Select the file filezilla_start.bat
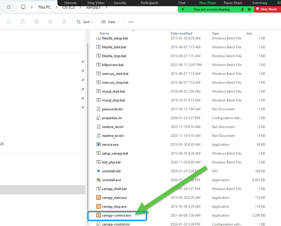281x226 pixels. click(114, 47)
